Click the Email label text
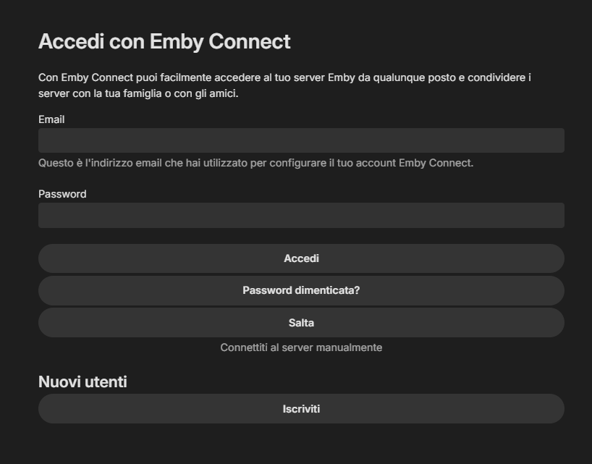Screen dimensions: 592x464 (x=51, y=119)
